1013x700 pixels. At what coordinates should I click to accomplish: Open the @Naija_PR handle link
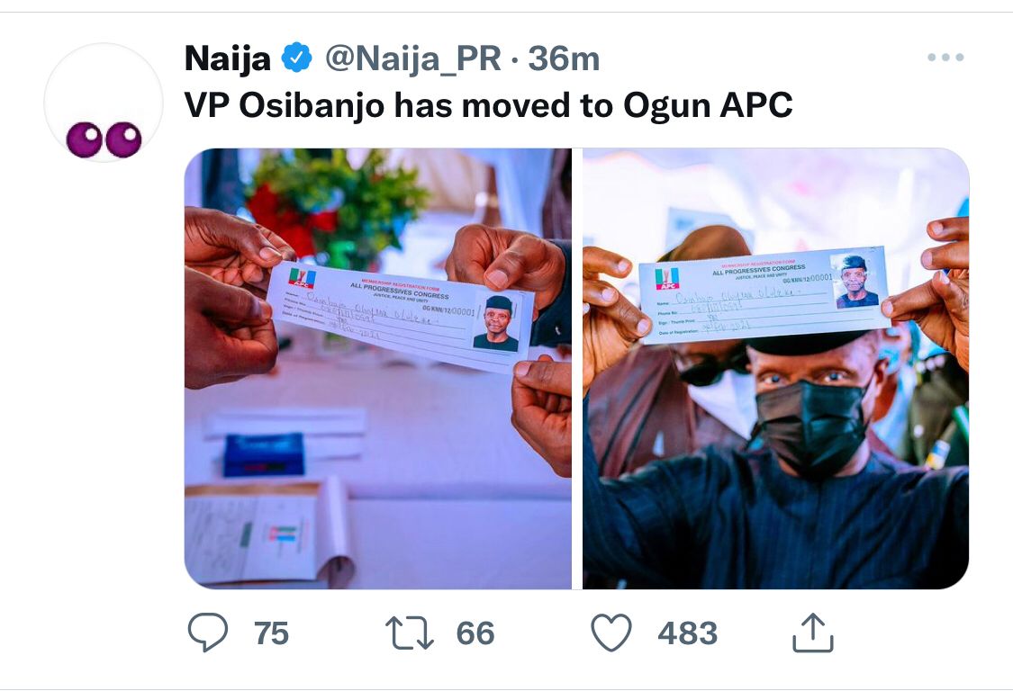coord(412,59)
